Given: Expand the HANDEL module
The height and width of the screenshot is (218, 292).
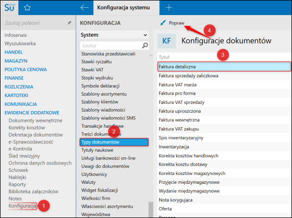Looking at the screenshot, I should click(x=14, y=52).
